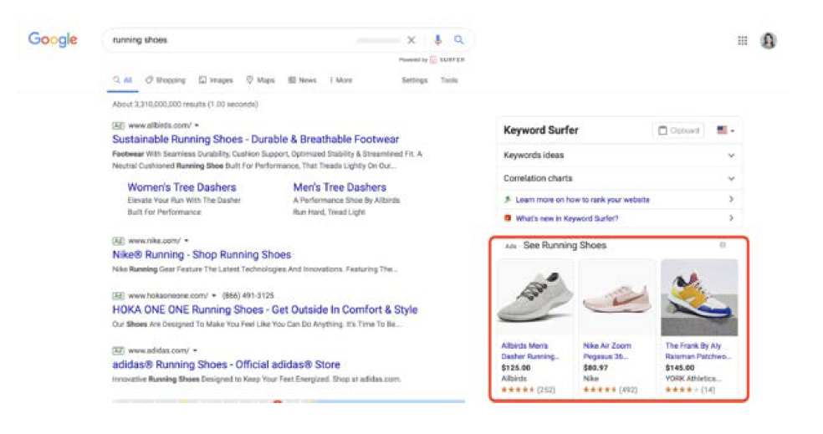The height and width of the screenshot is (434, 823).
Task: Open dropdown arrow next to www.allbirds.com
Action: [x=197, y=125]
